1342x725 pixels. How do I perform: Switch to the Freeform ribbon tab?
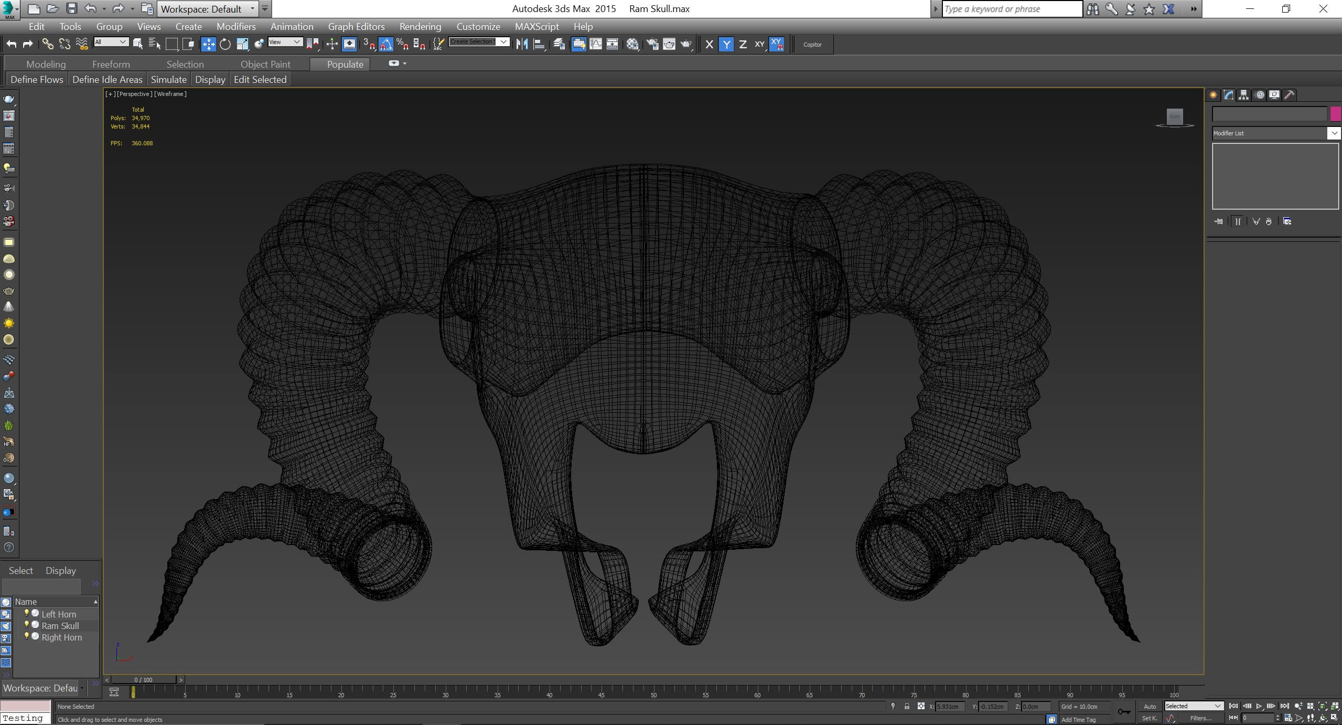coord(111,64)
